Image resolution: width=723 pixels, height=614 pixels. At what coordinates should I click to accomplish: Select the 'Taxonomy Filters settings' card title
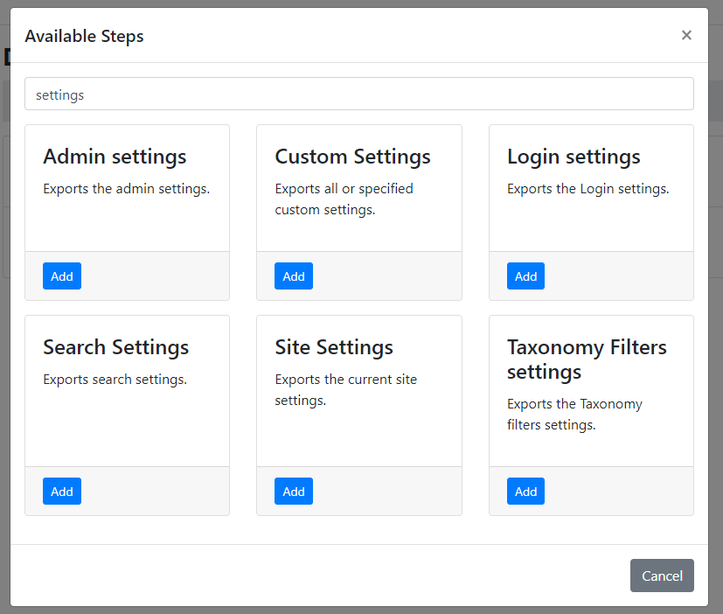click(x=587, y=359)
